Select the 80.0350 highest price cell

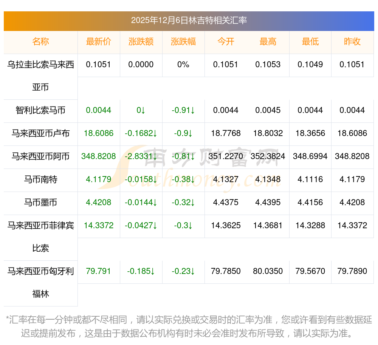tap(268, 271)
